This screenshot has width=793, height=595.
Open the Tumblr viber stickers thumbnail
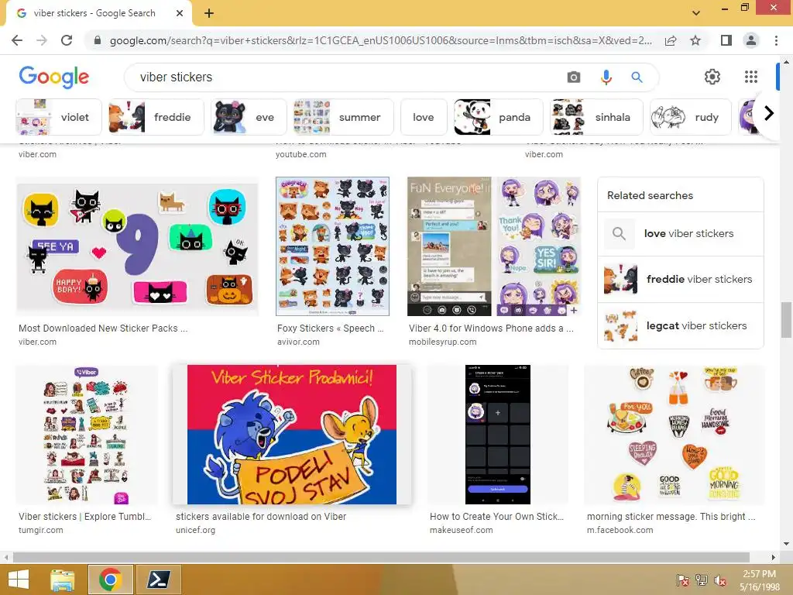[87, 435]
